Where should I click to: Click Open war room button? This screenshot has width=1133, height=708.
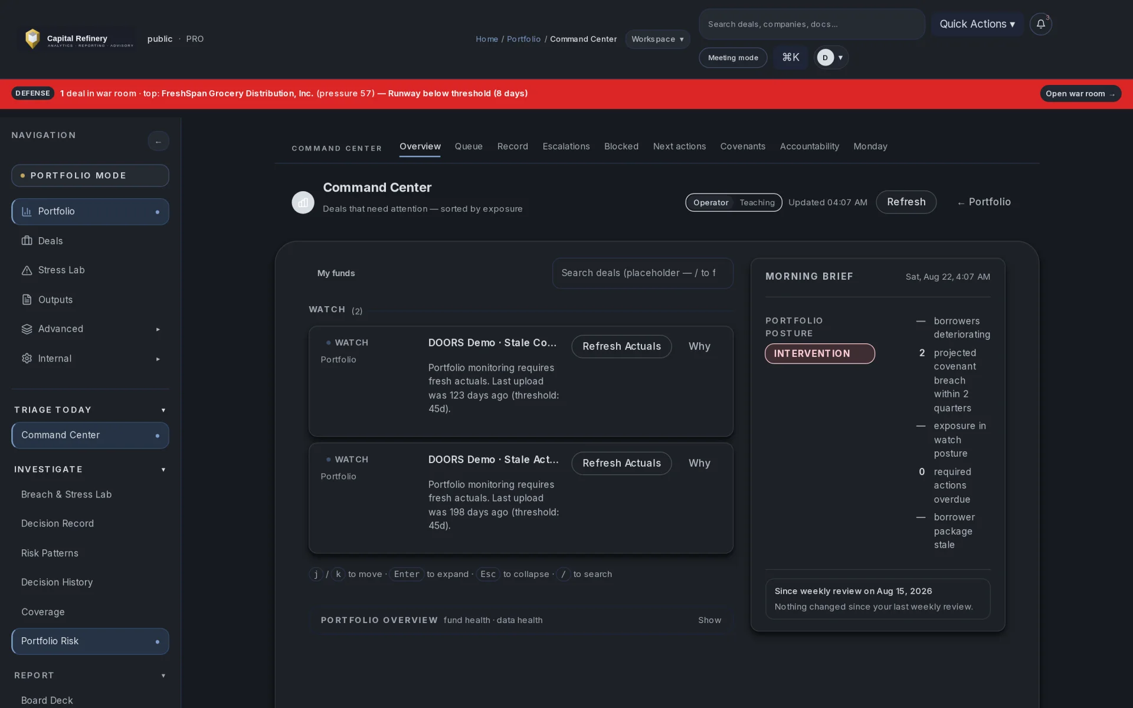tap(1080, 94)
